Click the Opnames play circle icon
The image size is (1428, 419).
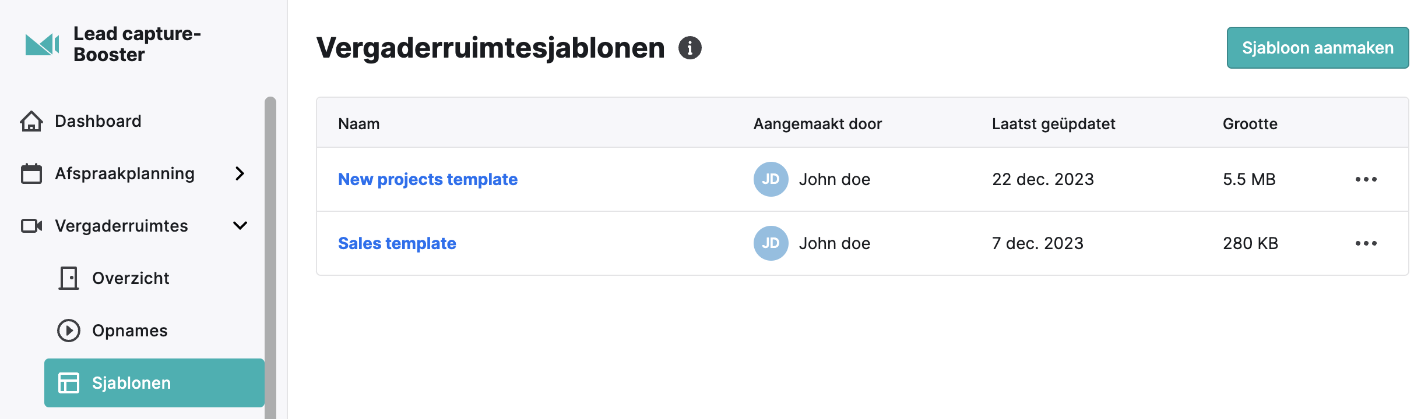coord(69,331)
